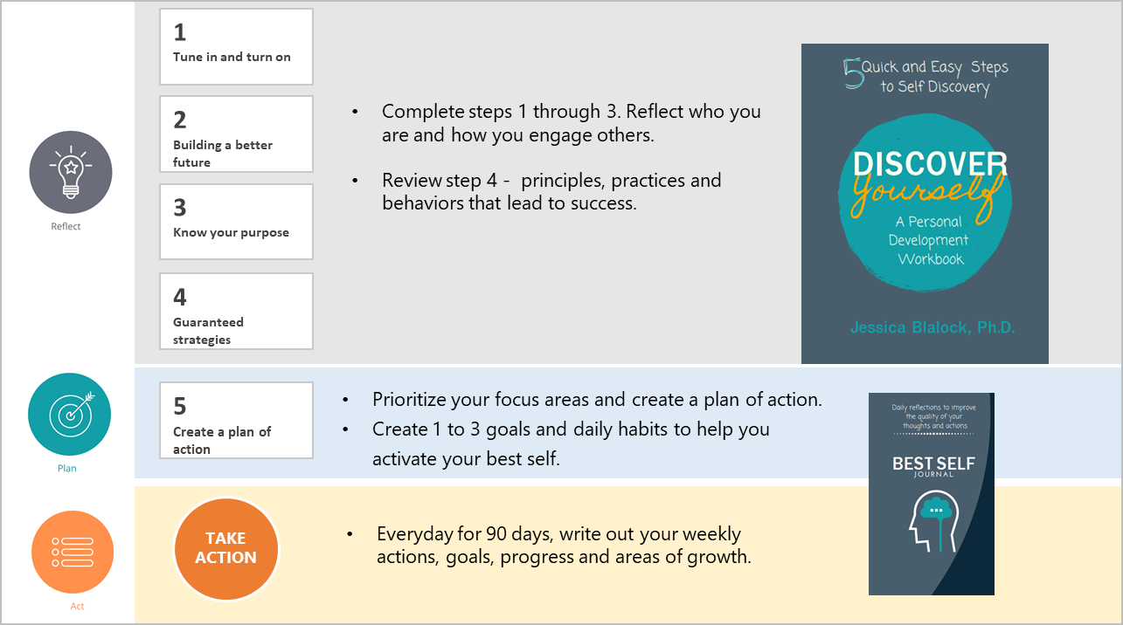Click the bullet starting Complete steps 1 through 3
The width and height of the screenshot is (1123, 625).
572,123
